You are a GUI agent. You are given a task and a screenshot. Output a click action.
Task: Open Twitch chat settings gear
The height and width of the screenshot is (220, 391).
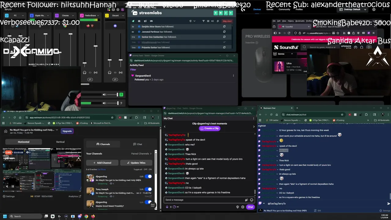pos(243,207)
